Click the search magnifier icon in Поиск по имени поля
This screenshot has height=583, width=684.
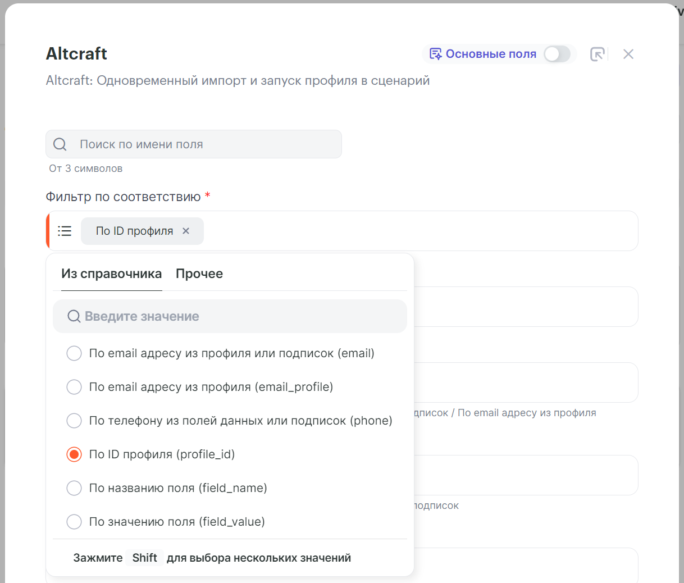point(60,144)
